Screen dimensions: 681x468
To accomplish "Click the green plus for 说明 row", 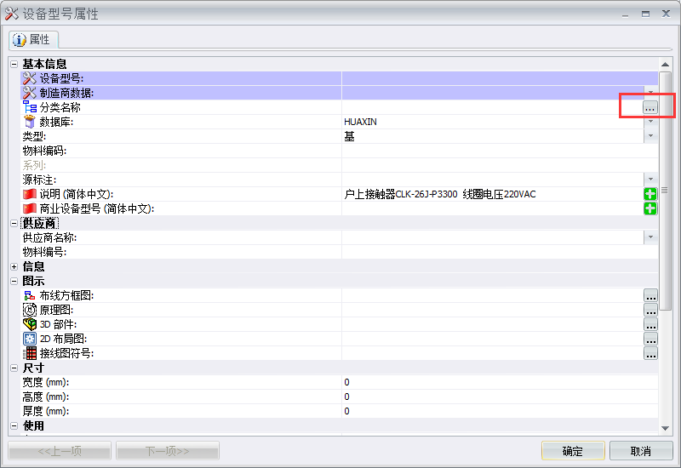I will coord(650,194).
